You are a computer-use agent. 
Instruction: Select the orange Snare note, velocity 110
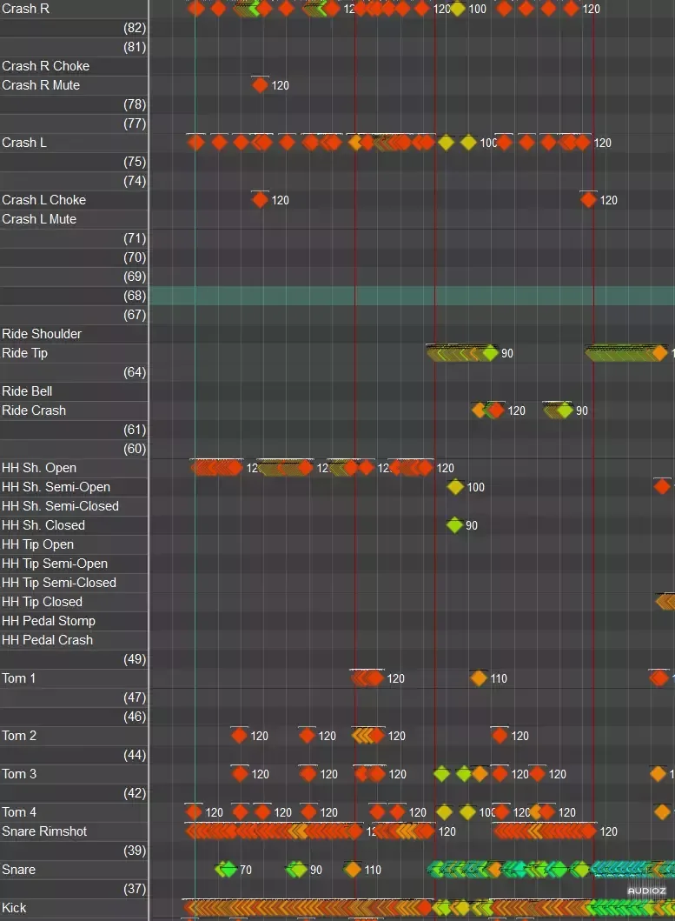352,870
